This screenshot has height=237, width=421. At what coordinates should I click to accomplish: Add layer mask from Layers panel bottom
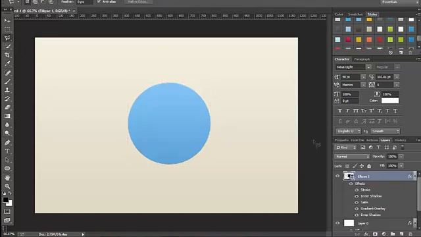(375, 234)
